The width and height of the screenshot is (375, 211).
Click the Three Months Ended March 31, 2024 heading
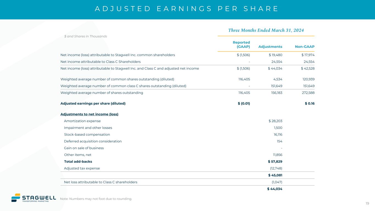coord(266,30)
